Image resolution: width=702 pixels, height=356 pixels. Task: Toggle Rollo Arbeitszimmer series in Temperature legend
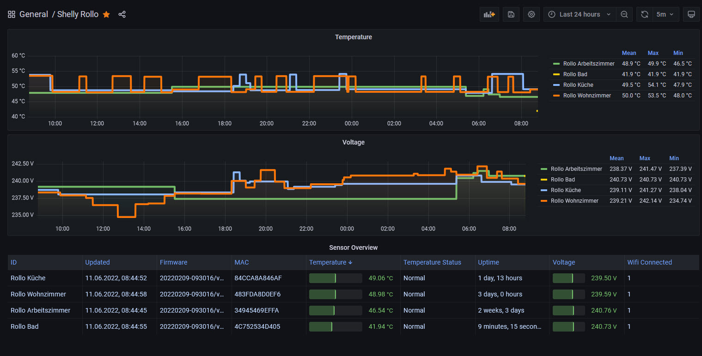click(x=589, y=64)
